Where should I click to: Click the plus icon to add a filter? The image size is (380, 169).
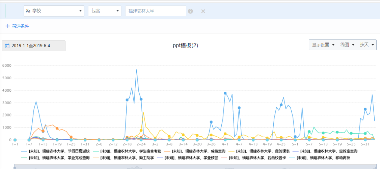click(x=7, y=26)
